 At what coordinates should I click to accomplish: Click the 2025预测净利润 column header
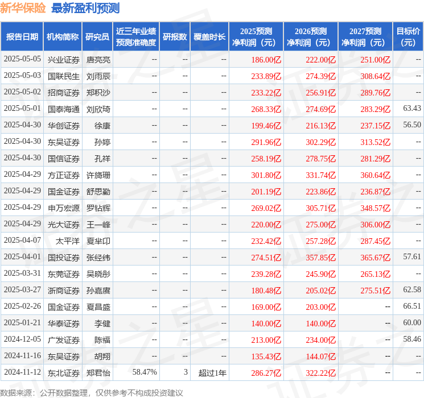click(256, 37)
